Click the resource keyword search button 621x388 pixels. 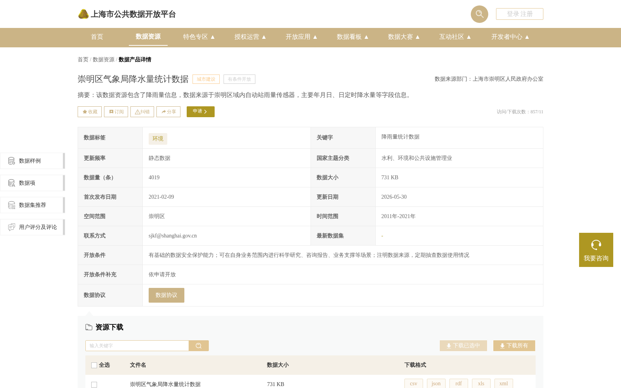[199, 346]
